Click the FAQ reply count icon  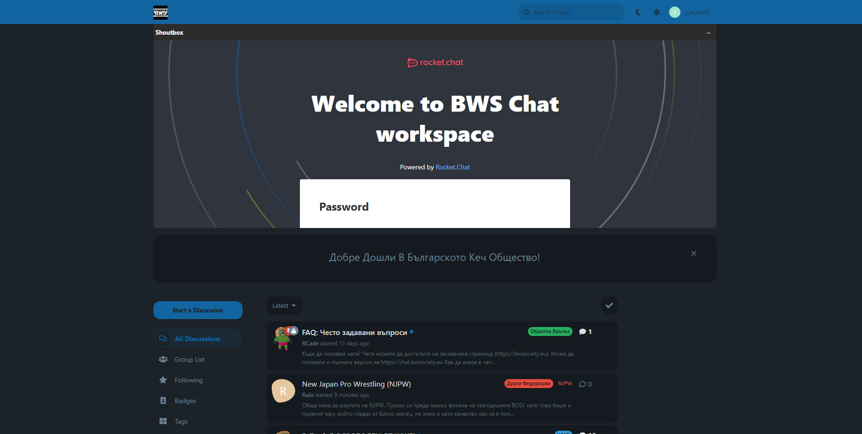582,332
